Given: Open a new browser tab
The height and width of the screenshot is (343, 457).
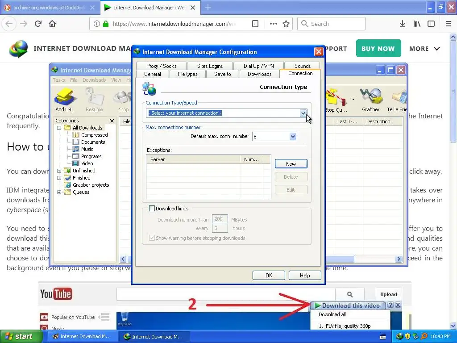Looking at the screenshot, I should (208, 8).
